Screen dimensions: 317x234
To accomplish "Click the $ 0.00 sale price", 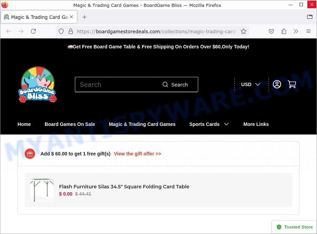I will coord(66,194).
